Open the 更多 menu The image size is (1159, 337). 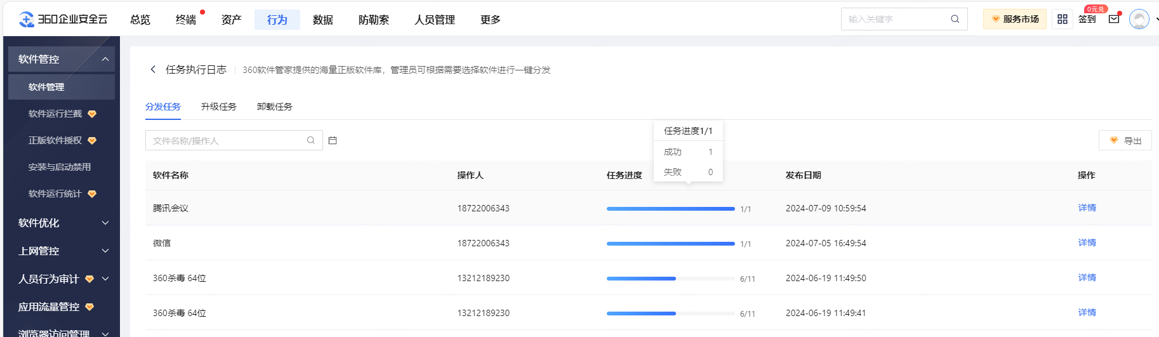[491, 20]
